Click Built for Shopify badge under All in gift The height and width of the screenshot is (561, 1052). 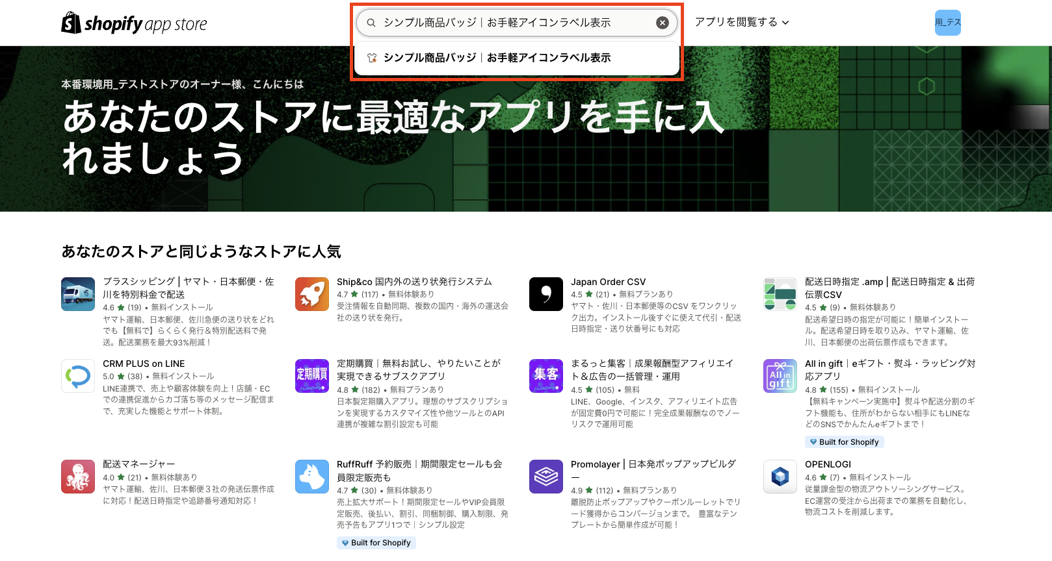click(x=845, y=442)
